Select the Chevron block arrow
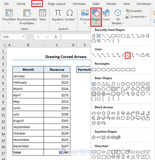155x160 pixels. click(128, 118)
